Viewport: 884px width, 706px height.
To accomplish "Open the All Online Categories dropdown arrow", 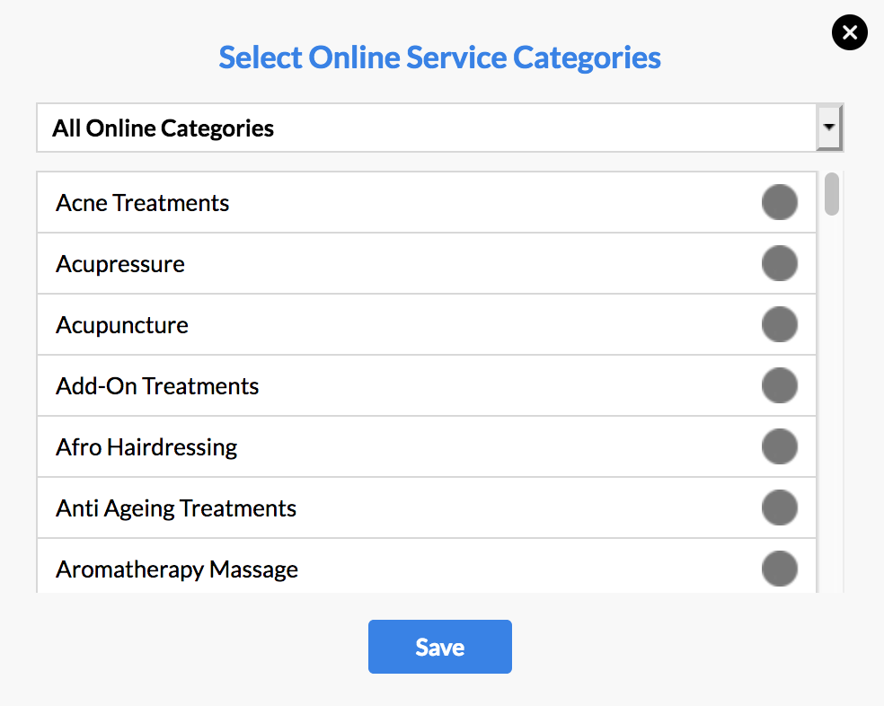I will pos(829,128).
